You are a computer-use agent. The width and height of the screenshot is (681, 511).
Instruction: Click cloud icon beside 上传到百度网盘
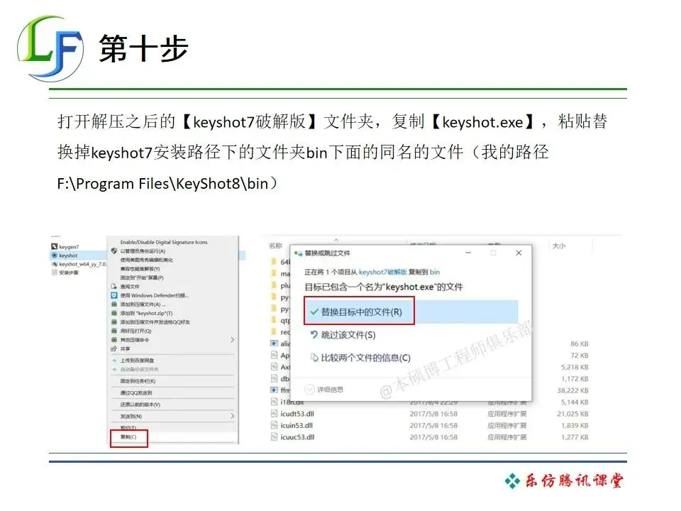pos(114,361)
